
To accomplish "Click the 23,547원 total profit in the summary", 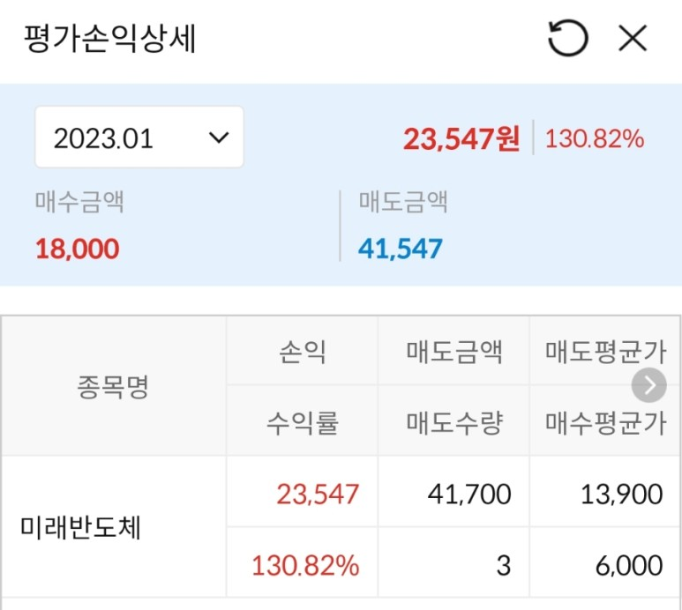I will [461, 139].
